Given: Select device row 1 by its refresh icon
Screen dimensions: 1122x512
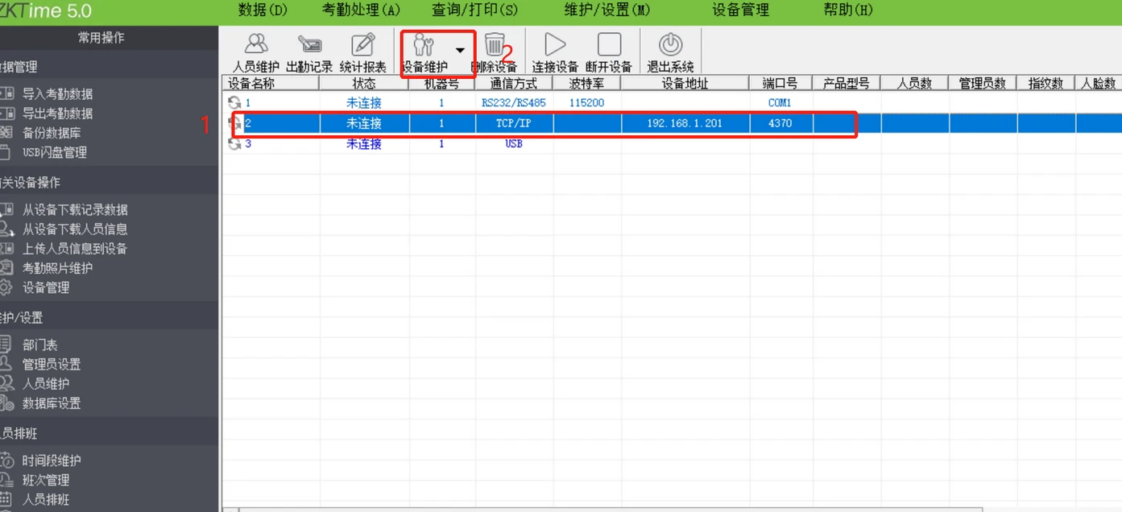Looking at the screenshot, I should (x=235, y=103).
